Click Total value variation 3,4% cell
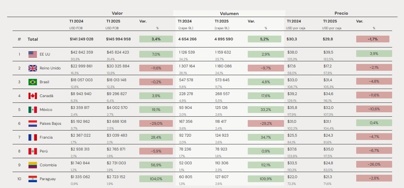404x188 pixels. coord(156,39)
